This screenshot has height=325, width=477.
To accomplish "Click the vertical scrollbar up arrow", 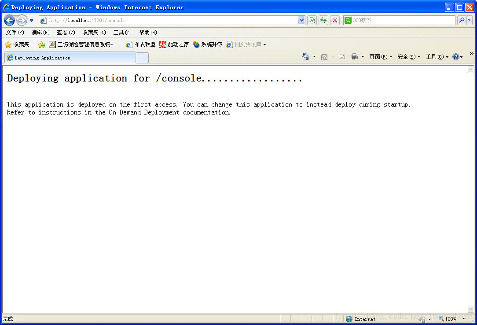I will pyautogui.click(x=470, y=70).
